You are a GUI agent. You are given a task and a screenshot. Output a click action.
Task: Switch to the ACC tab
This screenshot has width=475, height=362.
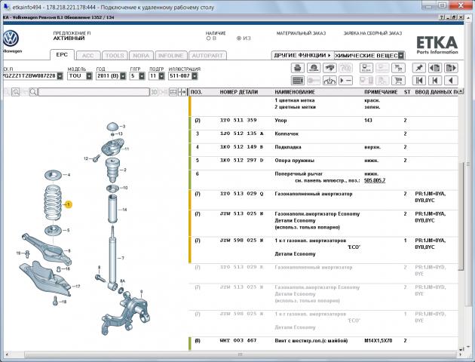tap(88, 56)
